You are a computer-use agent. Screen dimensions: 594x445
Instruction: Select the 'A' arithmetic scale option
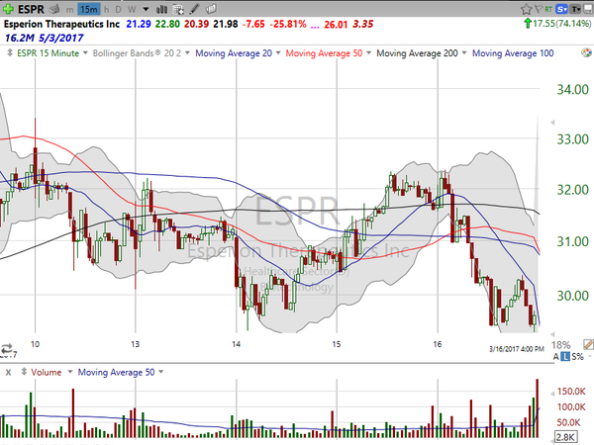[x=555, y=356]
